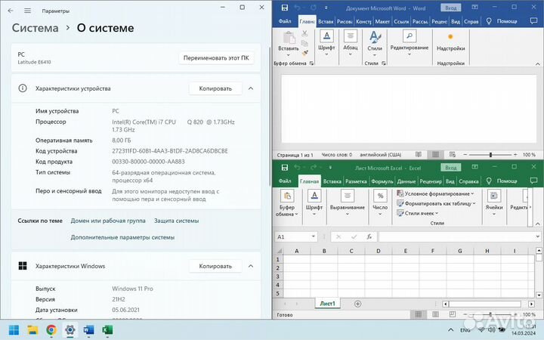
Task: Open Cells (Ячейки) icon in Excel ribbon
Action: coord(494,196)
